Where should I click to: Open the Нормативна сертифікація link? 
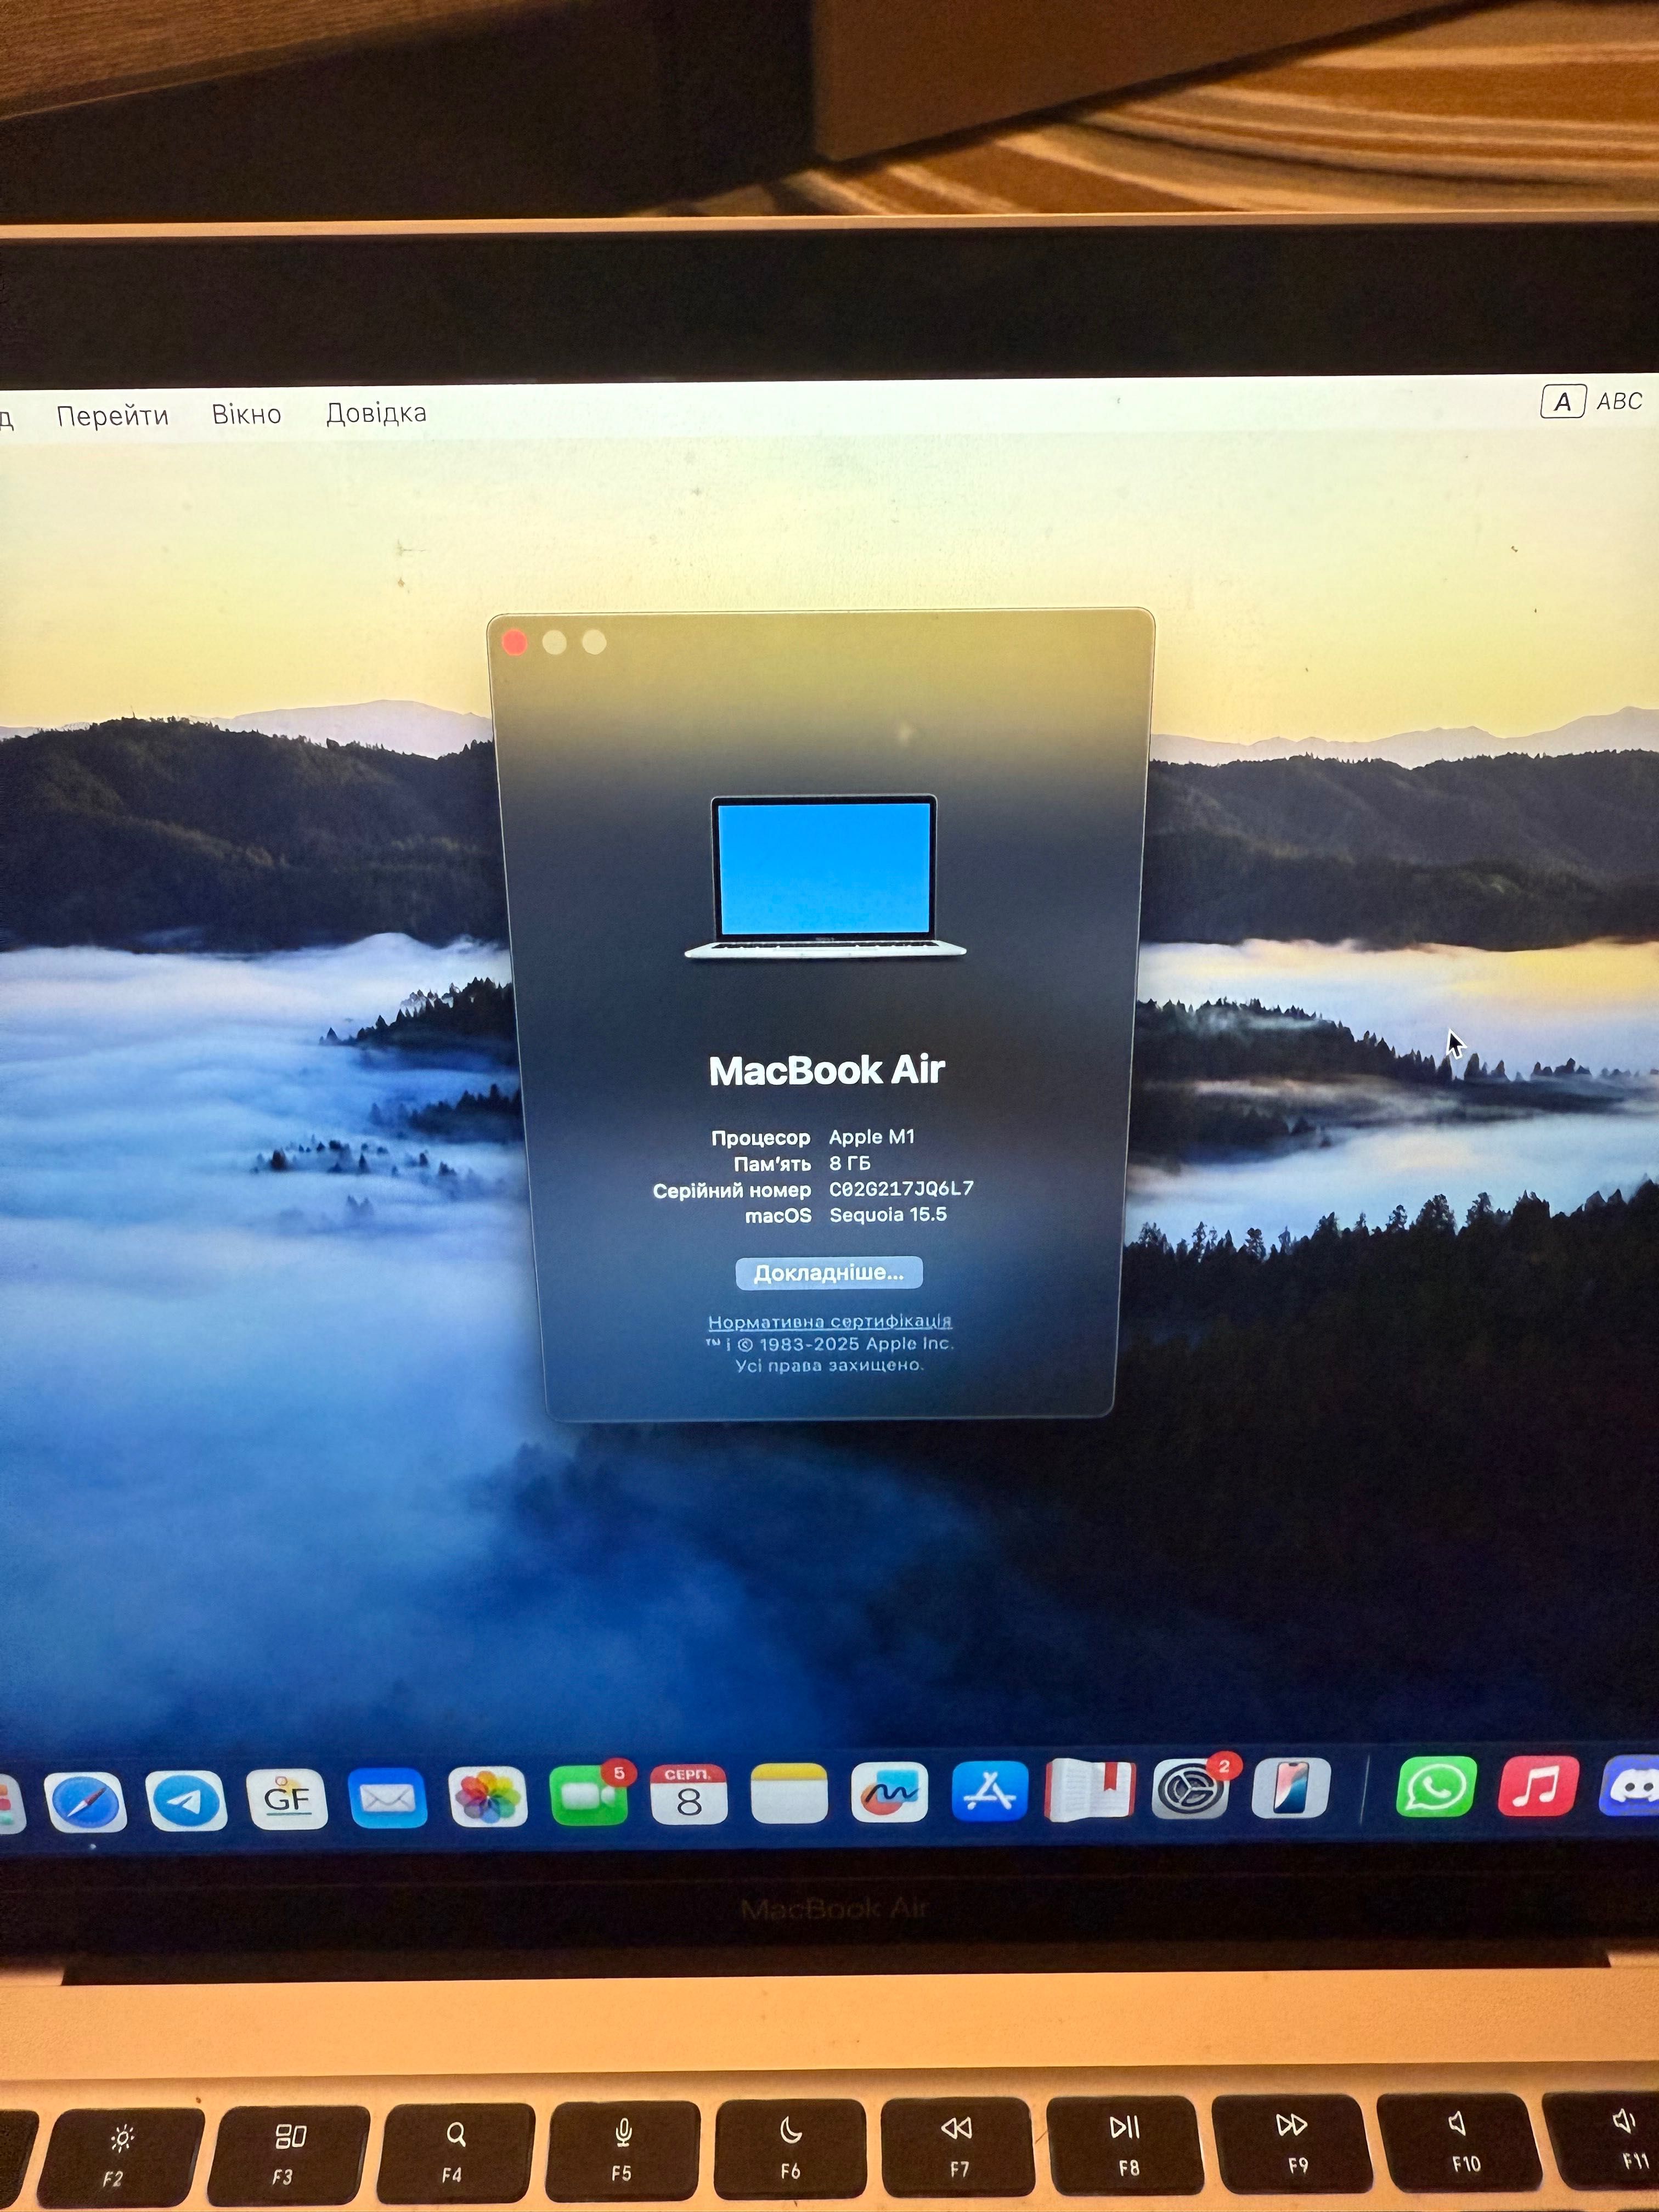click(829, 1321)
